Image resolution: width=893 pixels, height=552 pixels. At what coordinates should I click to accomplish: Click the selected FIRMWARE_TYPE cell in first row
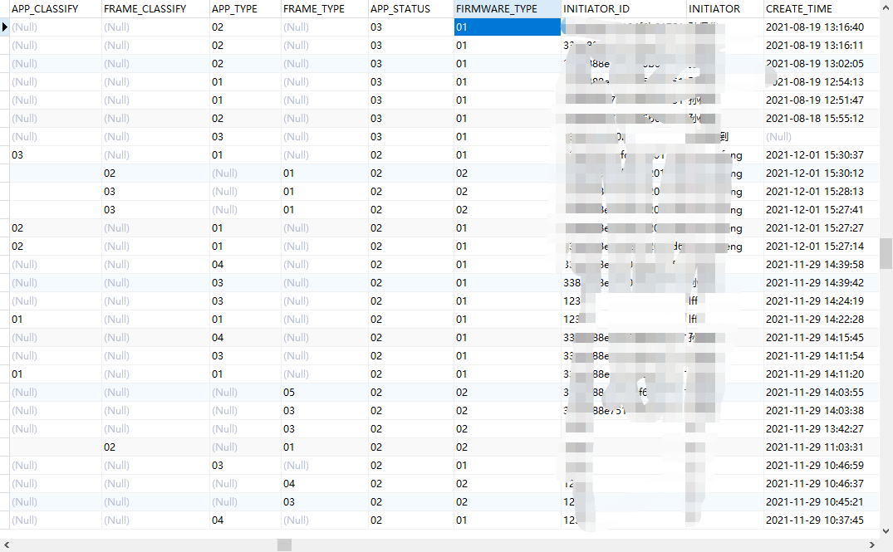[x=508, y=27]
